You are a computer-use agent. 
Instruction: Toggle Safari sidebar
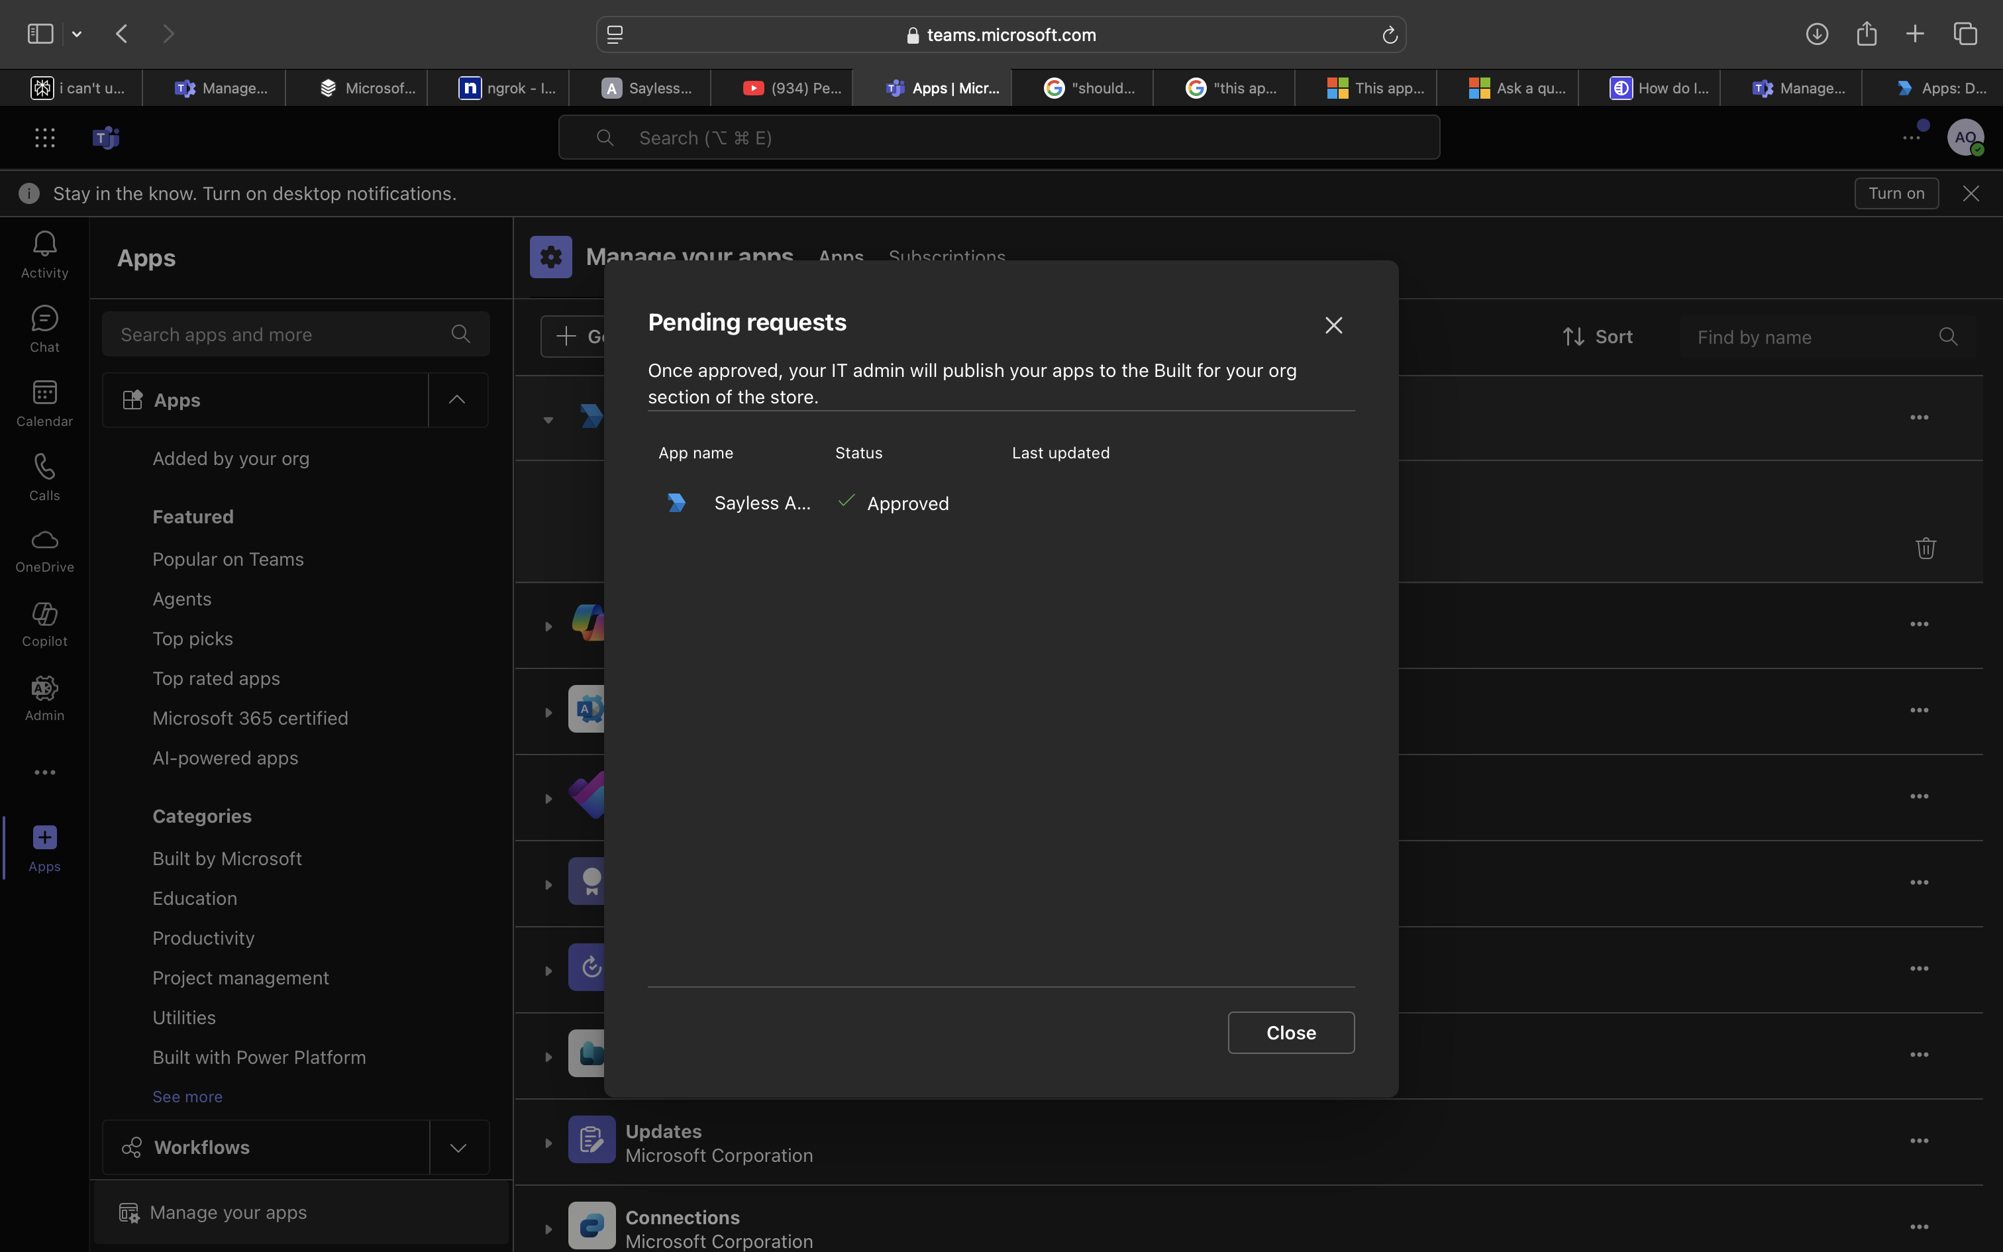[40, 34]
